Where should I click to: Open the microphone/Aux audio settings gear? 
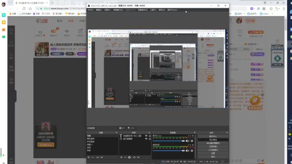point(192,141)
